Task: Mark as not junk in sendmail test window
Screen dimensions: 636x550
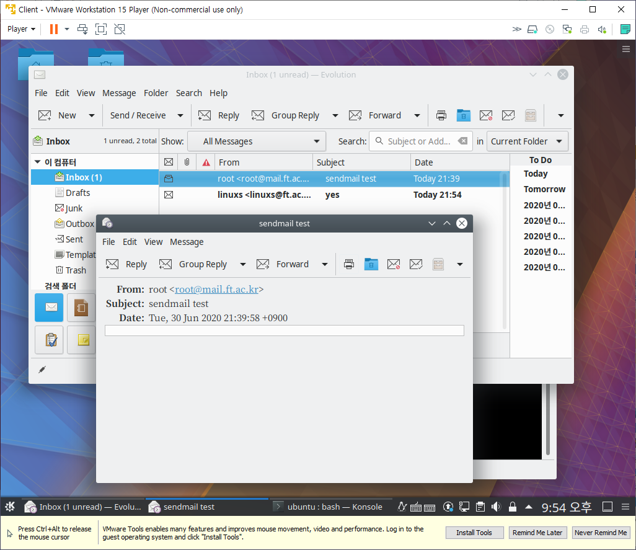Action: 416,264
